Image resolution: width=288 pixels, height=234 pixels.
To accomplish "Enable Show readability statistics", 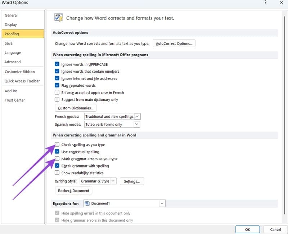I will pyautogui.click(x=57, y=173).
